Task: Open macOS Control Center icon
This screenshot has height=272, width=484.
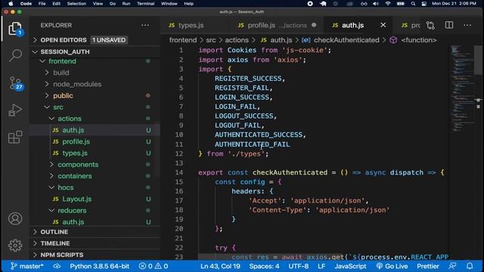Action: (424, 4)
